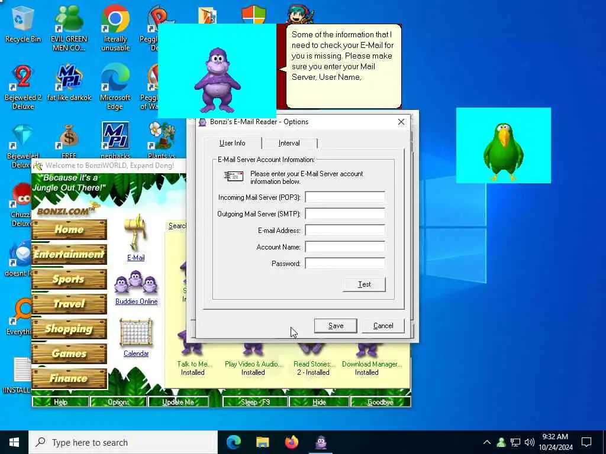
Task: Click the Games wooden sign
Action: point(69,354)
